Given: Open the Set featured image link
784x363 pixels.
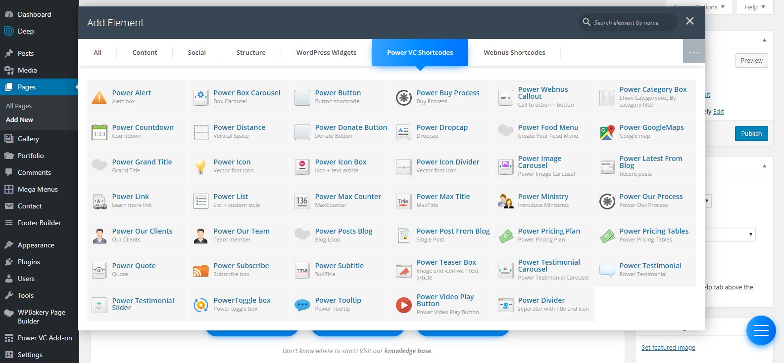Looking at the screenshot, I should tap(668, 347).
